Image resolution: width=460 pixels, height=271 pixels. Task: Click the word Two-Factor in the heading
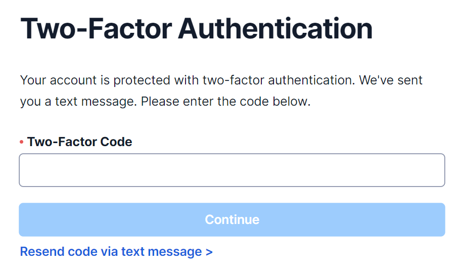pos(95,29)
